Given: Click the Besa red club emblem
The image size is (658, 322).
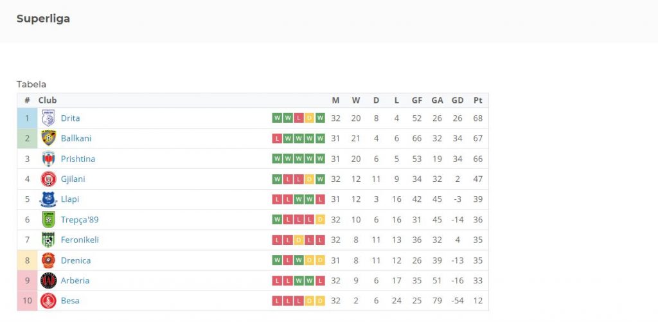Looking at the screenshot, I should click(48, 301).
